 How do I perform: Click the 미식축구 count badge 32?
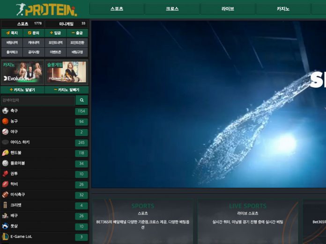[81, 195]
